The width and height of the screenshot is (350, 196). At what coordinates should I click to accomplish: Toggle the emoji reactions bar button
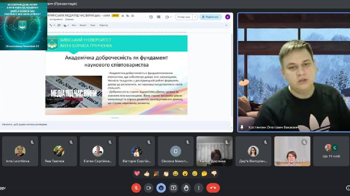pos(161,188)
